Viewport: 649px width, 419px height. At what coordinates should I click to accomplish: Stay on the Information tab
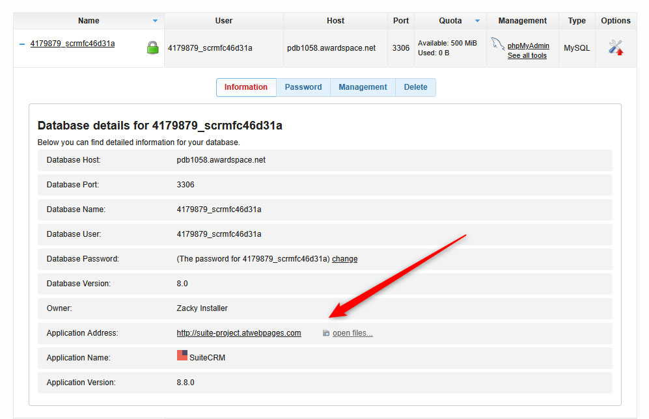[x=246, y=87]
